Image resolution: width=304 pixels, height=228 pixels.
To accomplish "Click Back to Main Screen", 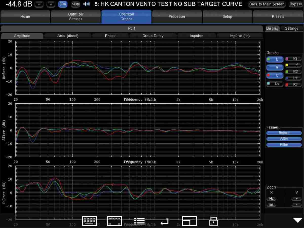I will (267, 4).
